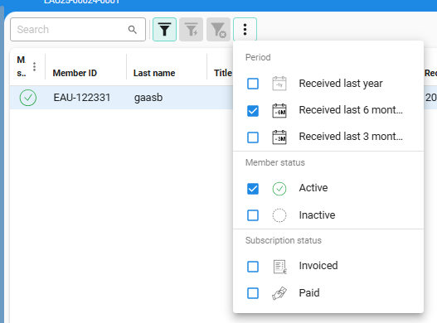Select the Paid menu entry label
Screen dimensions: 437x323
click(309, 293)
